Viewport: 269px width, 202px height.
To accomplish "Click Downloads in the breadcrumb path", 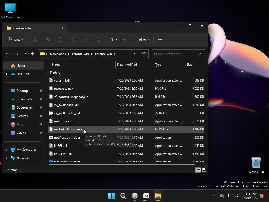I will pos(58,54).
